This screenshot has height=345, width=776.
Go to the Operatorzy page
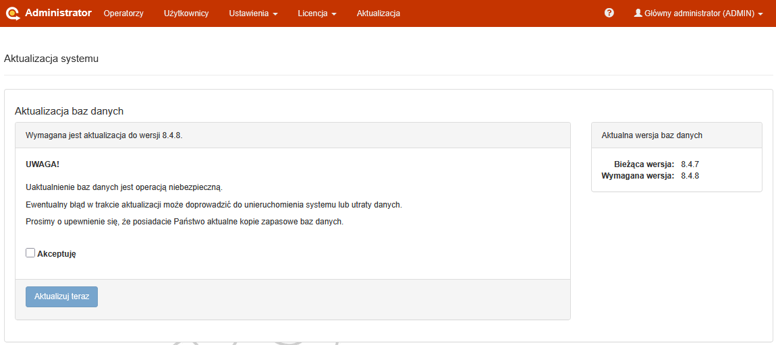coord(123,13)
